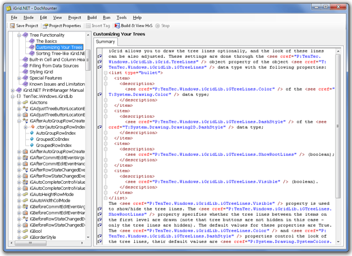
Task: Click Build & View HxS button
Action: [133, 26]
